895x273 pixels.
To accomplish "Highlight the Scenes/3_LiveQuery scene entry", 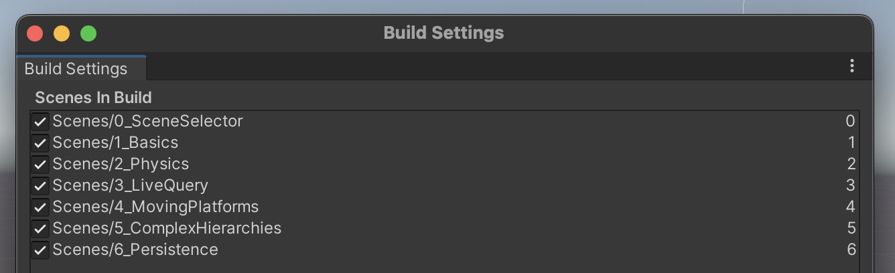I will 130,185.
